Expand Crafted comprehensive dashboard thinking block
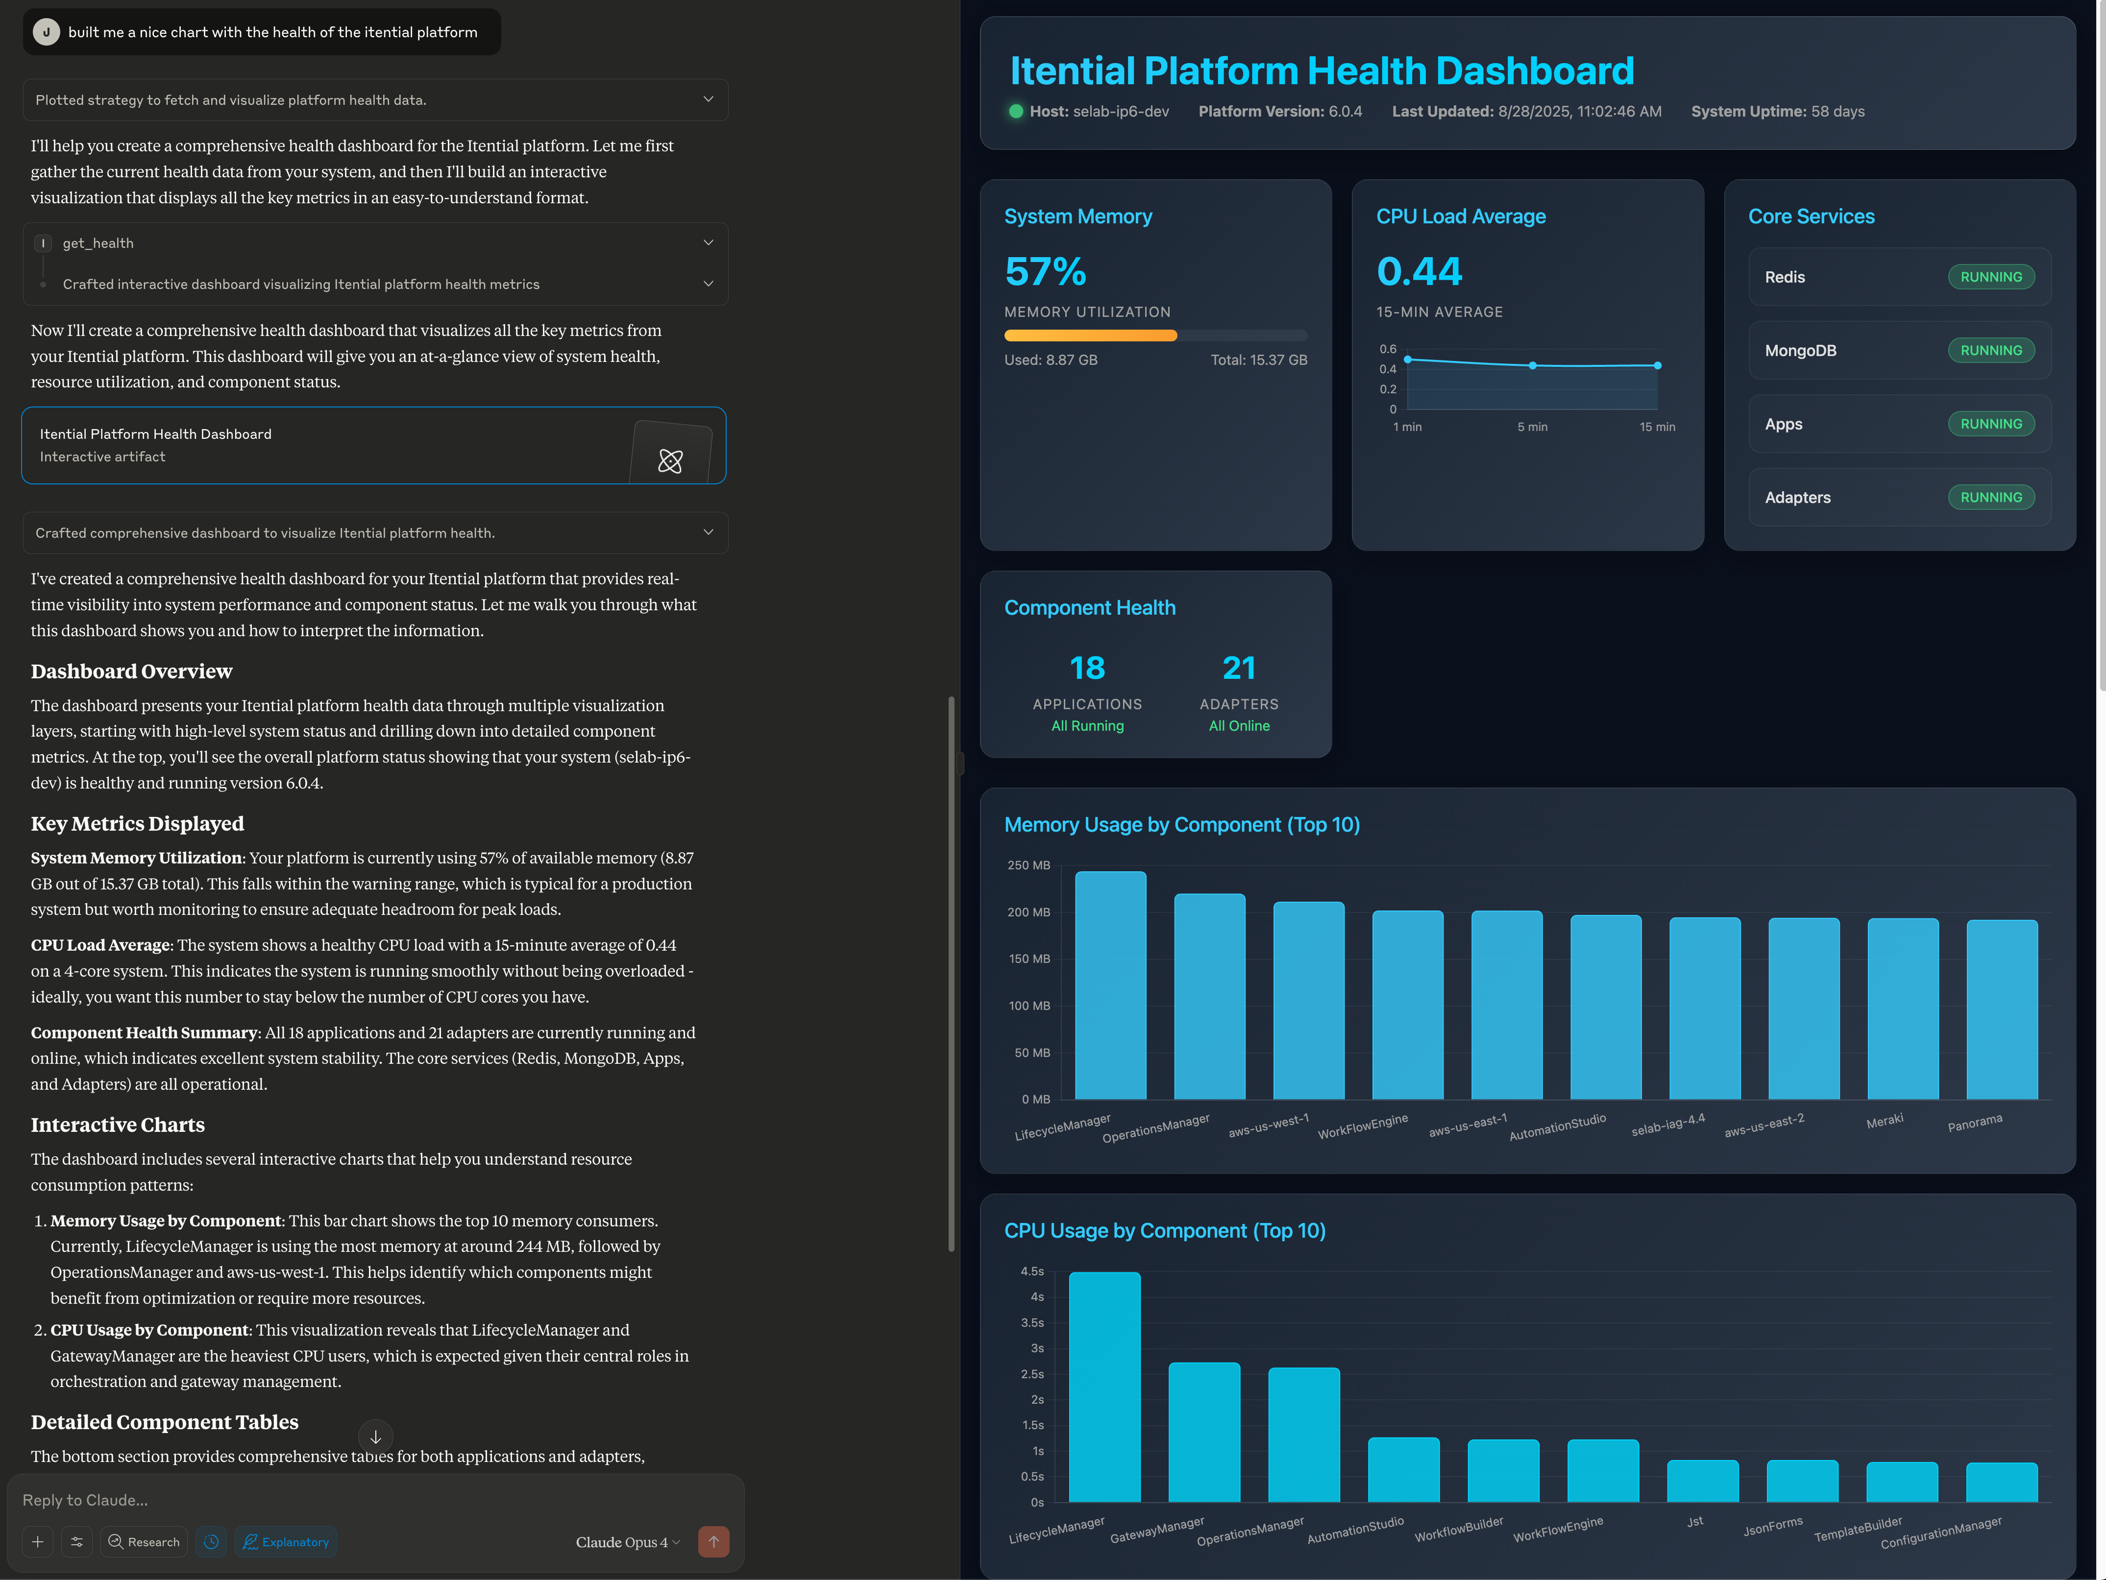 click(x=708, y=533)
